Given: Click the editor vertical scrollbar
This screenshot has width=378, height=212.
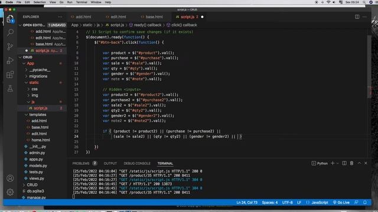Looking at the screenshot, I should (x=369, y=67).
